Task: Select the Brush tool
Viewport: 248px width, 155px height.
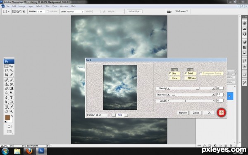Action: point(11,80)
